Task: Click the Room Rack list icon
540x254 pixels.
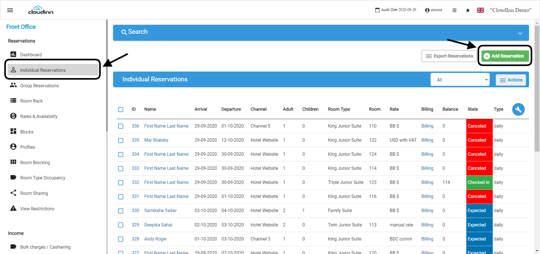Action: point(13,100)
